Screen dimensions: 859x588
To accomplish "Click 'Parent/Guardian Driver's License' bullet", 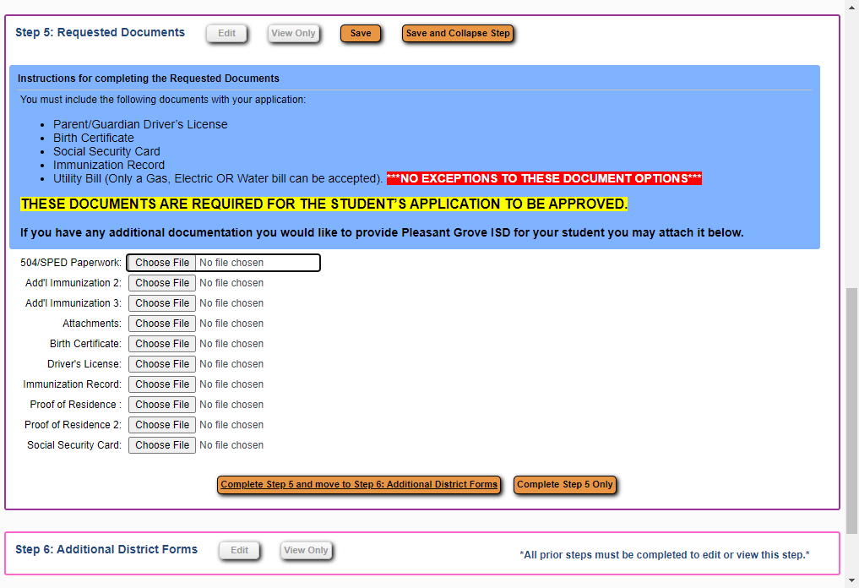I will pos(140,124).
